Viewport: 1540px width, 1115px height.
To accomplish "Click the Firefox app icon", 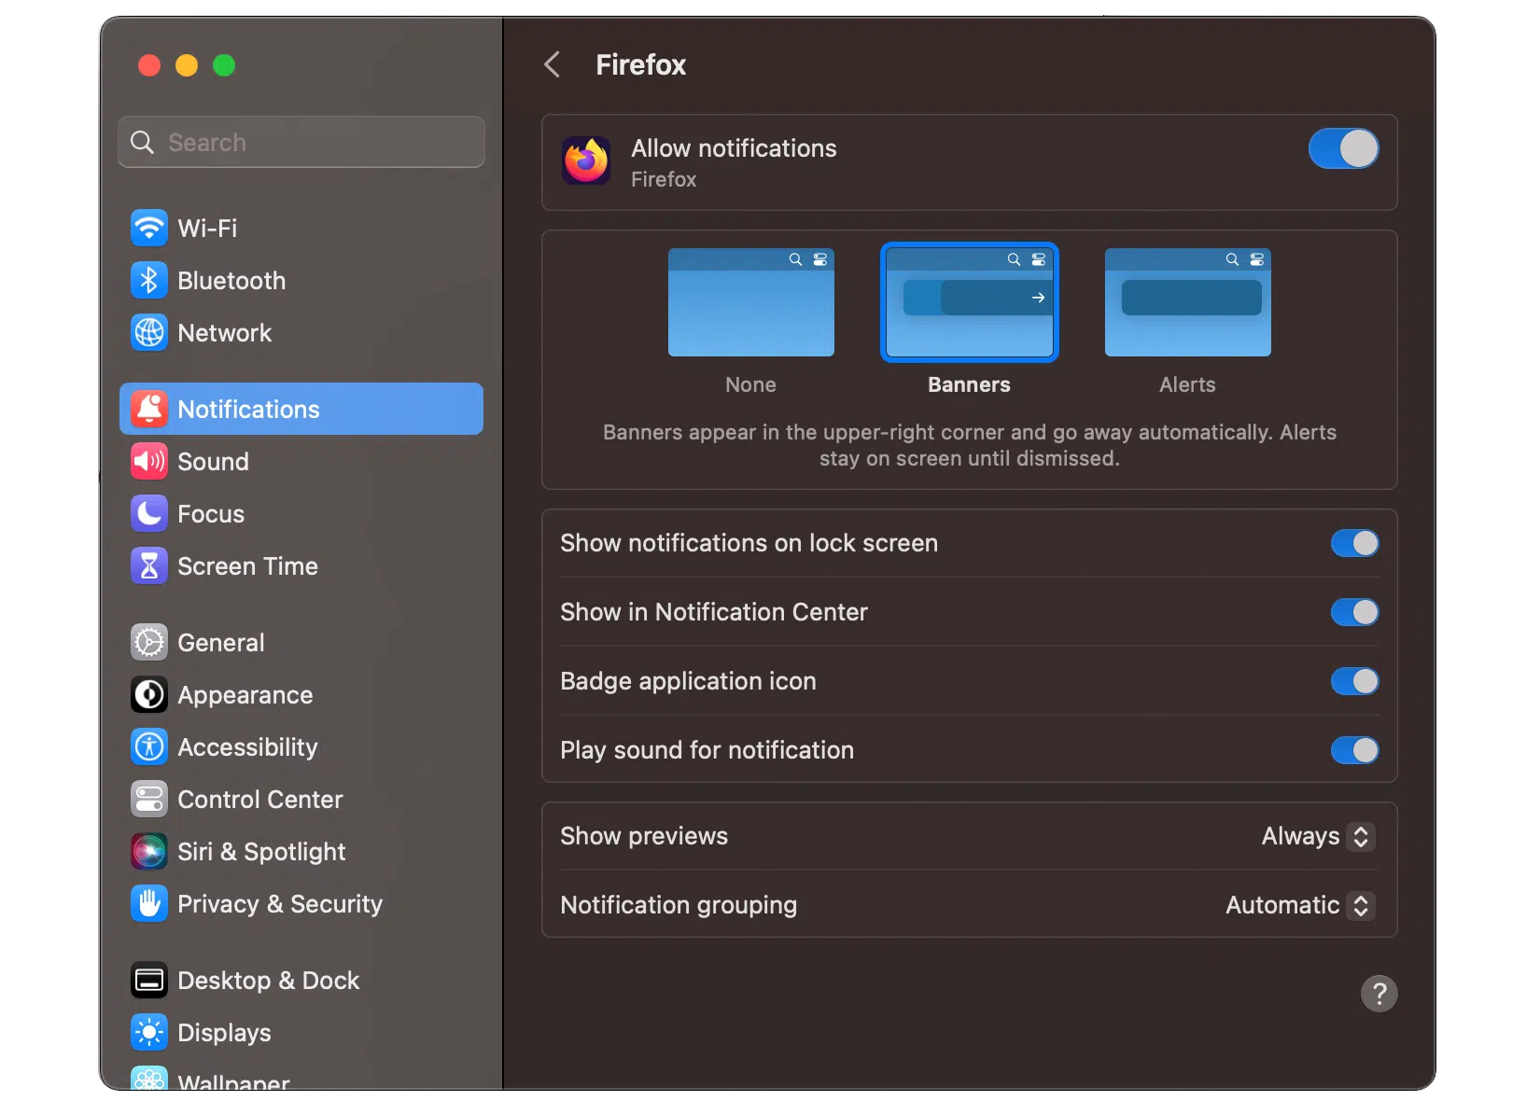I will pyautogui.click(x=586, y=160).
